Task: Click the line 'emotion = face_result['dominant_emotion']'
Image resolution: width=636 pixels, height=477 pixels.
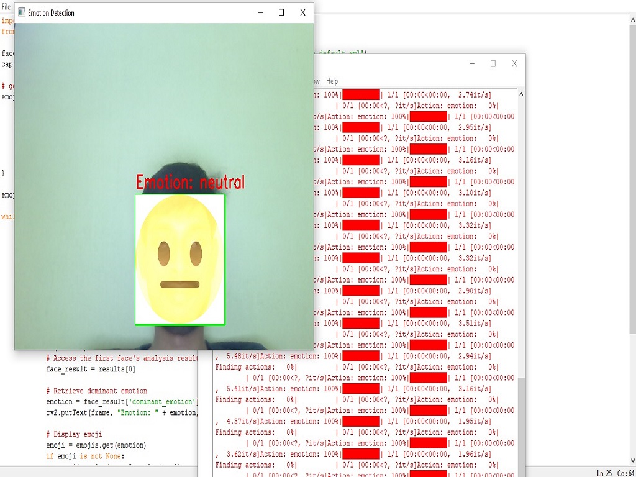Action: pyautogui.click(x=122, y=402)
